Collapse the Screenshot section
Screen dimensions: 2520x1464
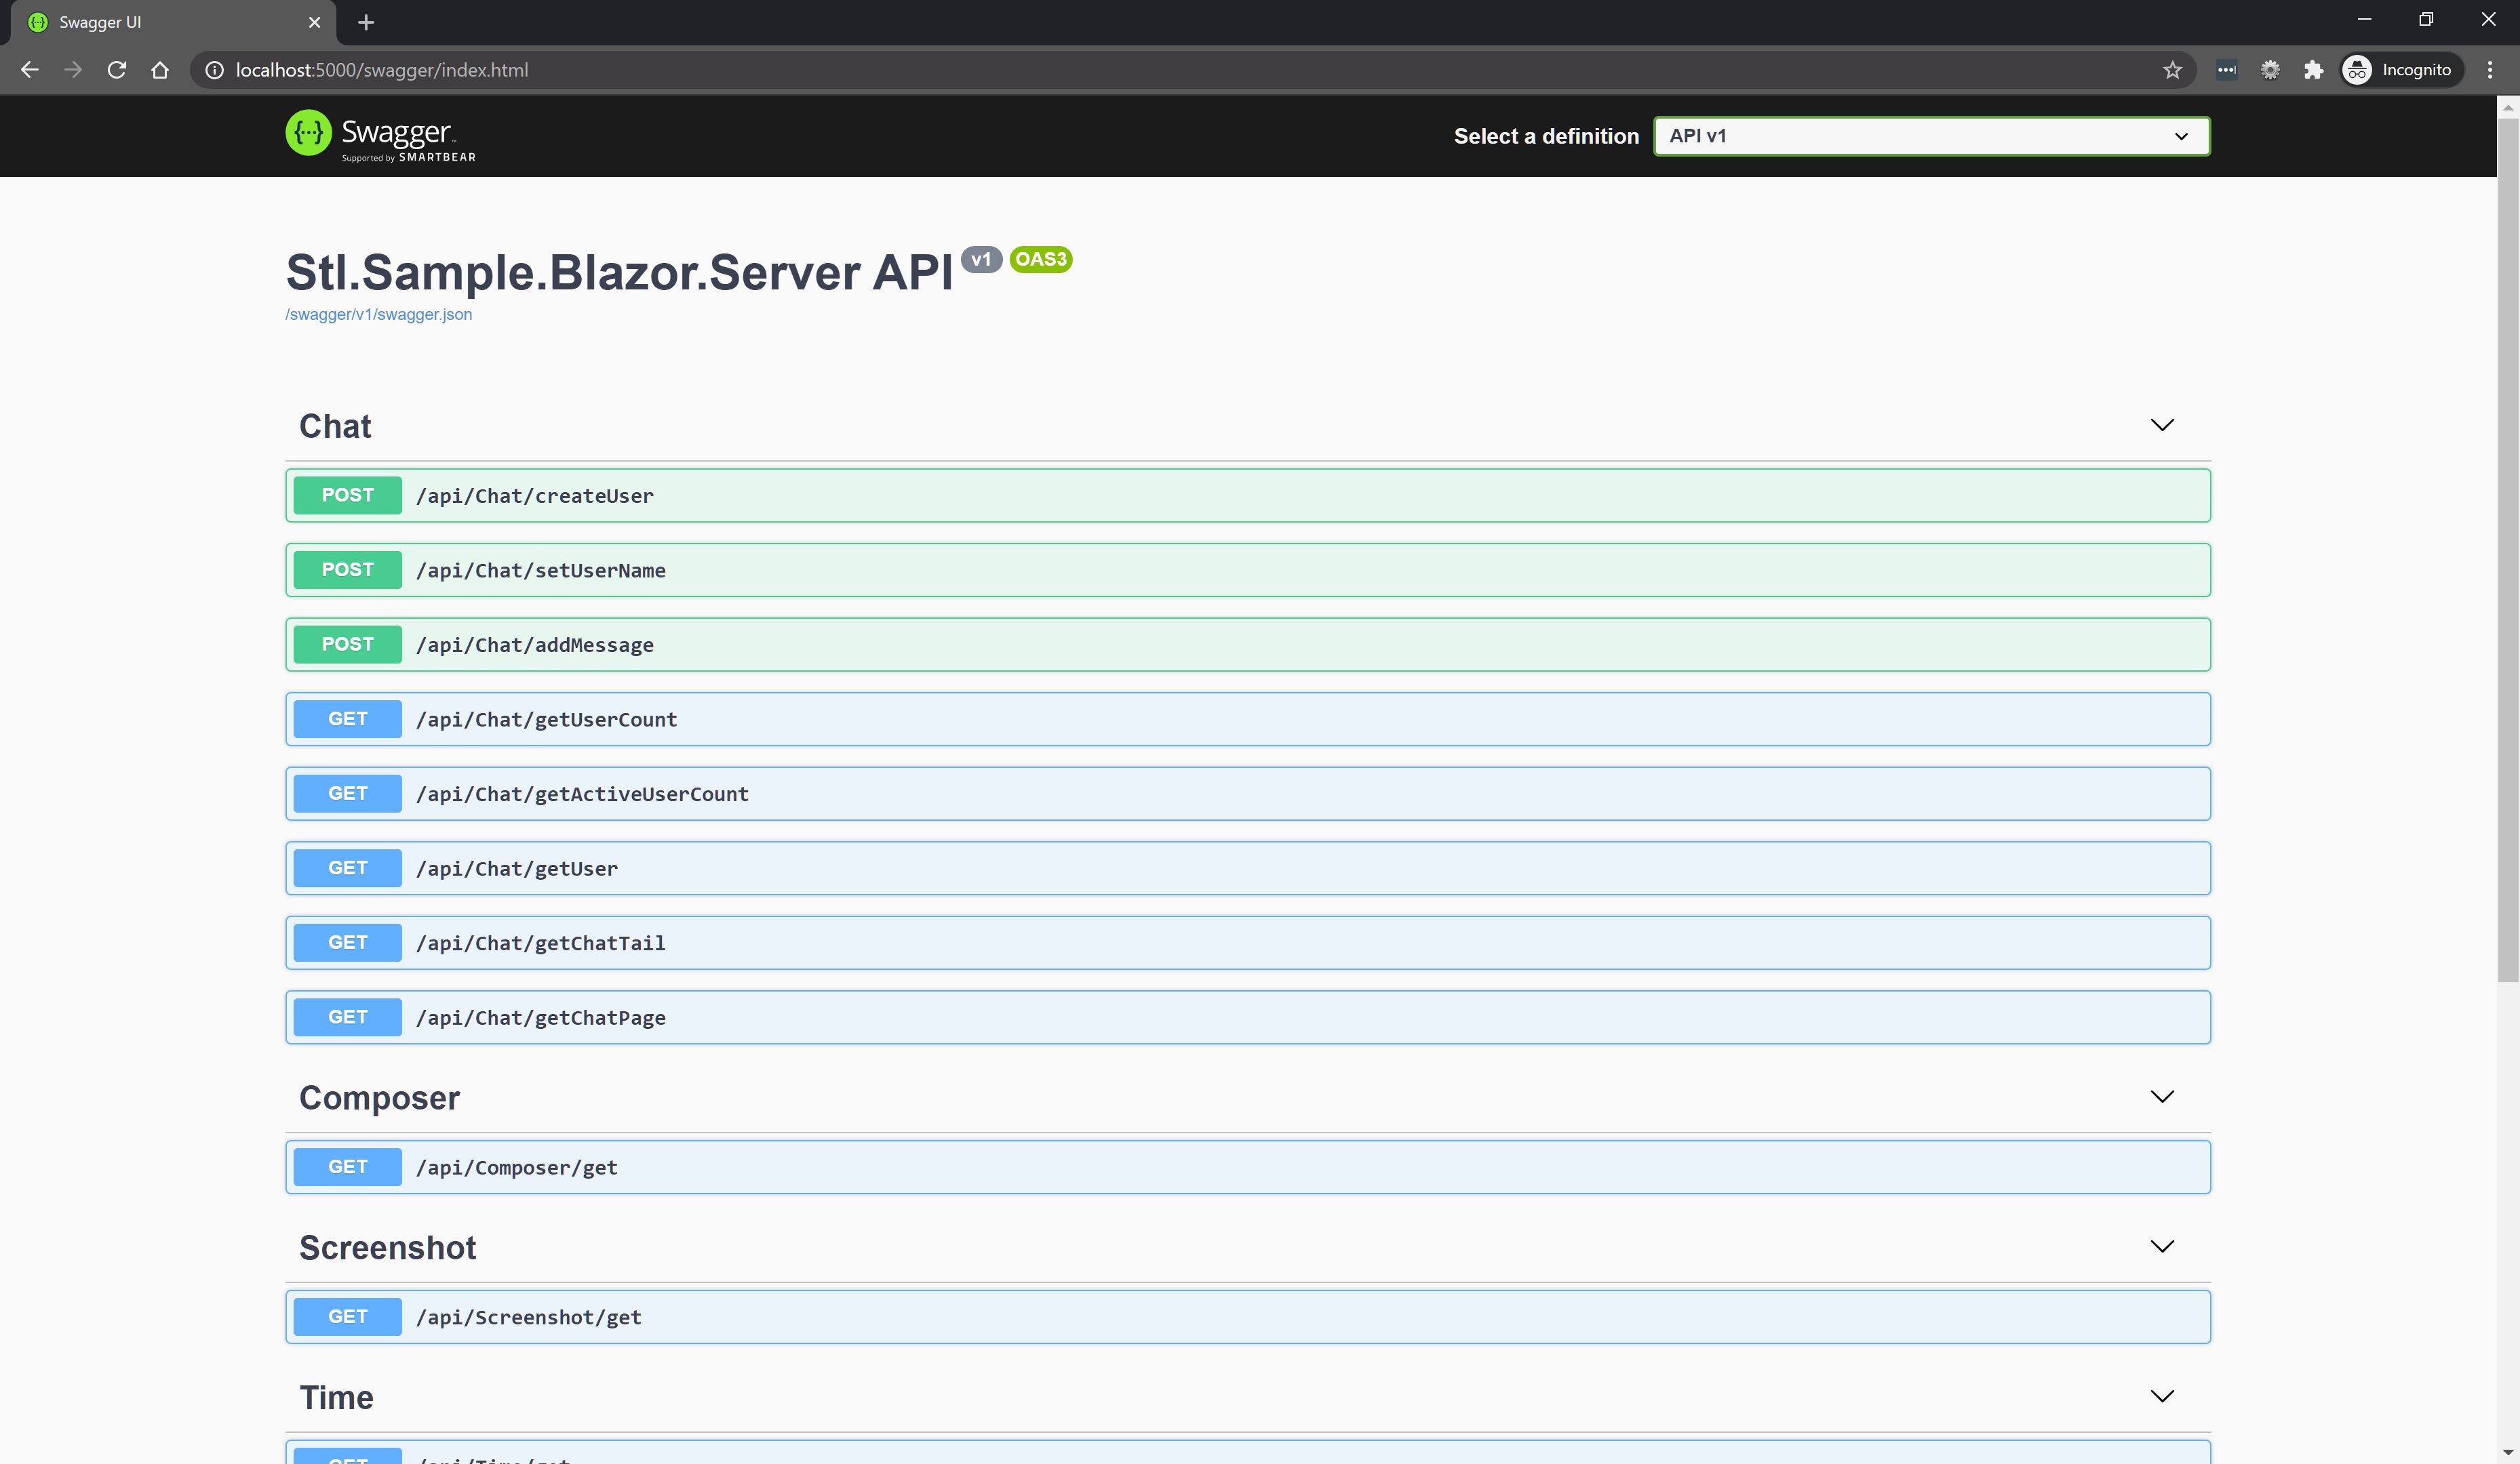2162,1246
